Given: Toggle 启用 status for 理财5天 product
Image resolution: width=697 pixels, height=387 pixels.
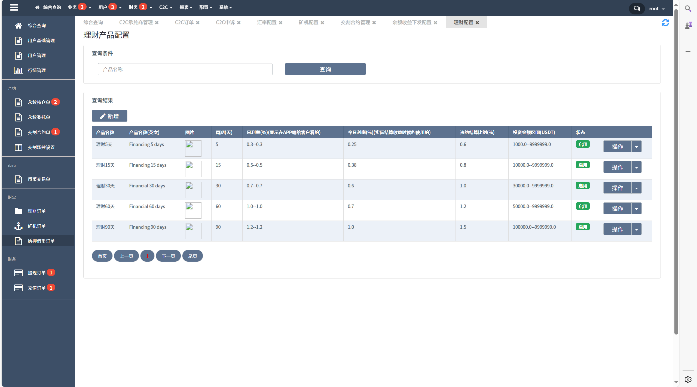Looking at the screenshot, I should (583, 144).
